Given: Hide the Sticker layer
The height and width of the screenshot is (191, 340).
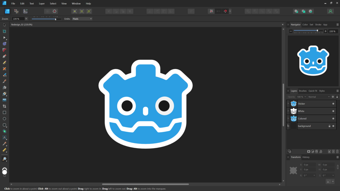Looking at the screenshot, I should [x=333, y=104].
